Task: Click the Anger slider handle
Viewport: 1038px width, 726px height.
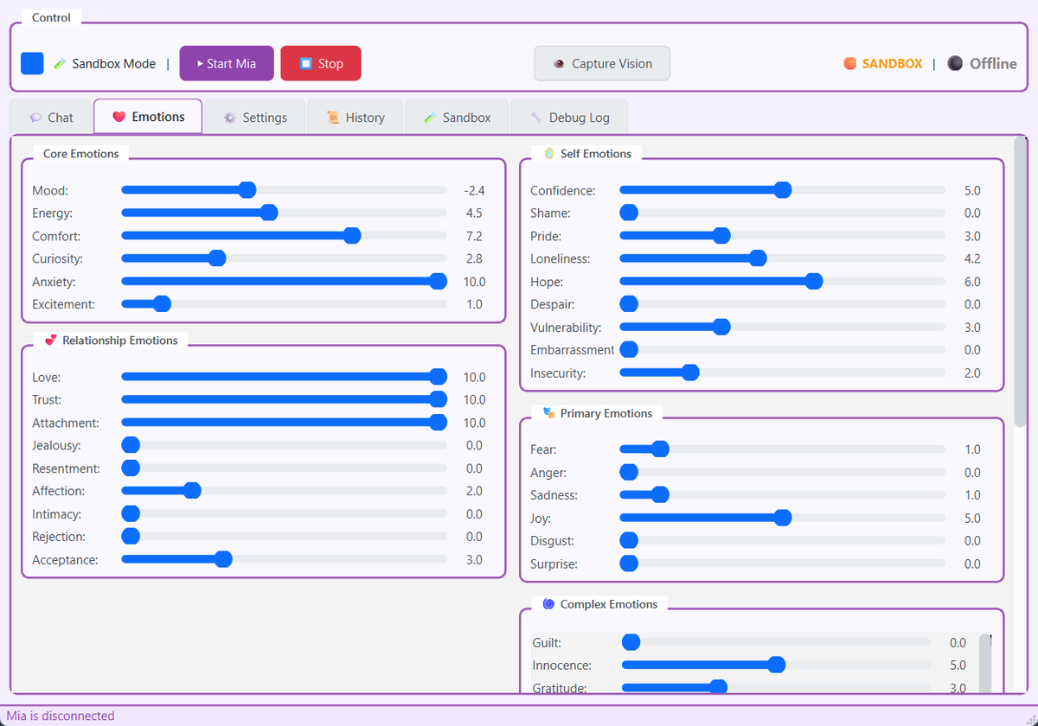Action: click(629, 473)
